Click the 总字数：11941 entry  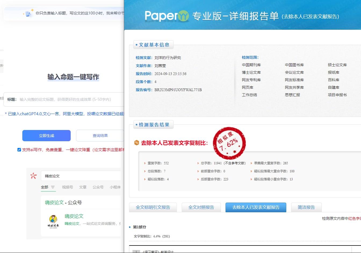pos(223,163)
